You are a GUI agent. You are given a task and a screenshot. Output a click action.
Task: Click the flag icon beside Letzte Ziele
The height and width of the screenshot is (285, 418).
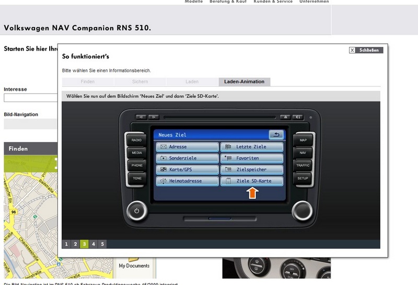point(228,147)
